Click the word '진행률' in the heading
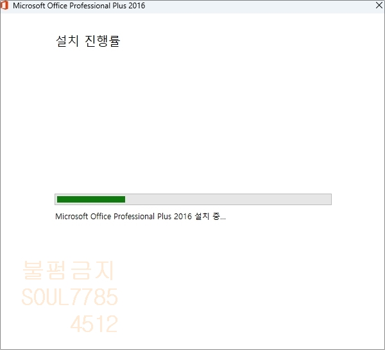Screen dimensions: 385x350 tap(103, 42)
